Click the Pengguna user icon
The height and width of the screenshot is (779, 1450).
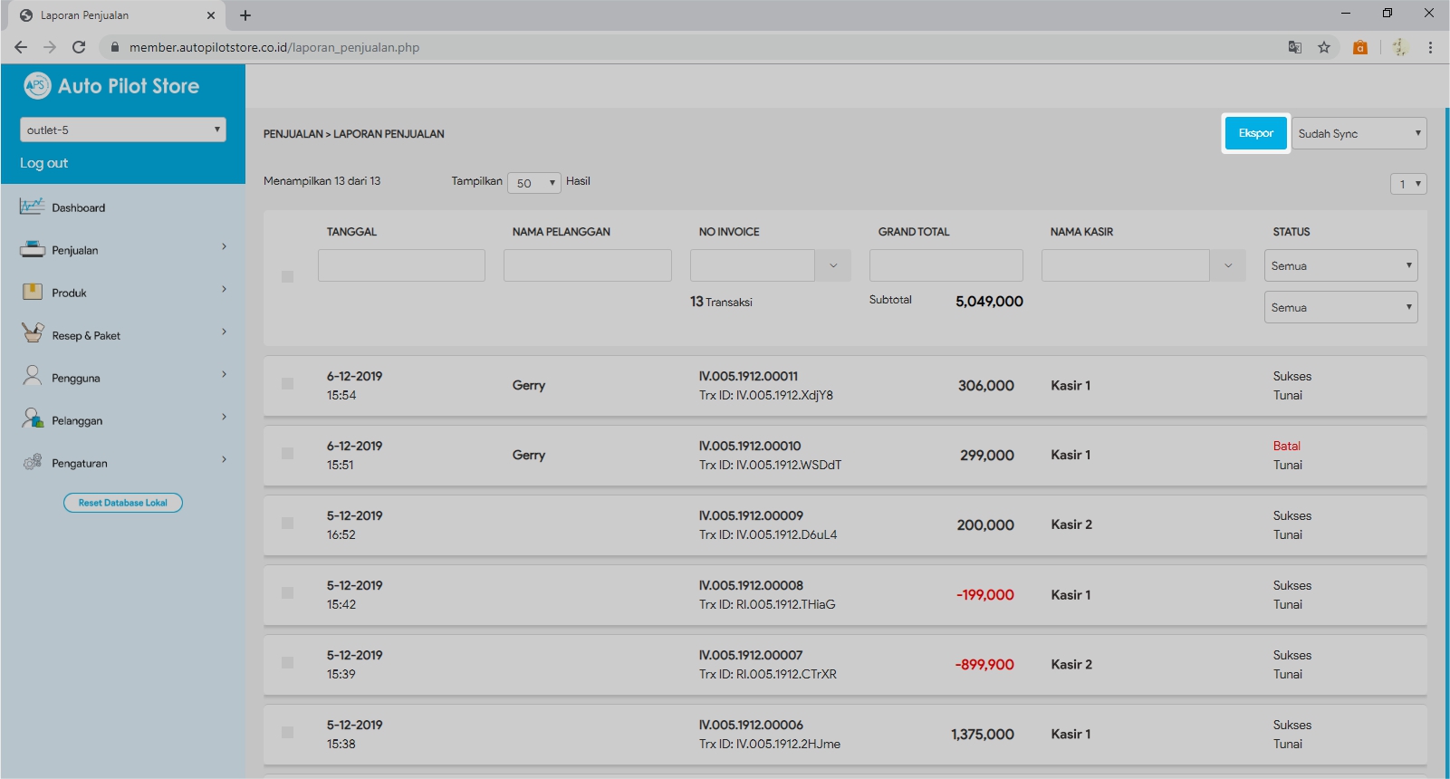[x=32, y=376]
